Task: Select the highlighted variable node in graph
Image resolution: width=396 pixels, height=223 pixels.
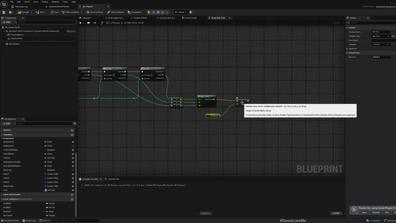Action: point(213,116)
